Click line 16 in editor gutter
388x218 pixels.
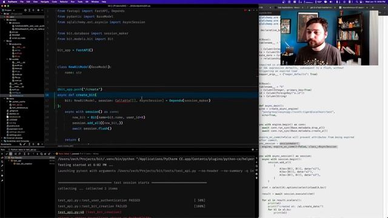point(47,95)
